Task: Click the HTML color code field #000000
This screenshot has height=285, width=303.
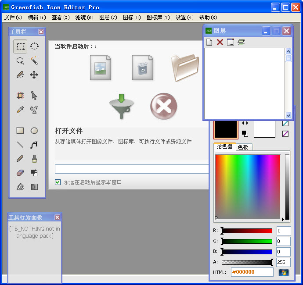Action: (252, 272)
